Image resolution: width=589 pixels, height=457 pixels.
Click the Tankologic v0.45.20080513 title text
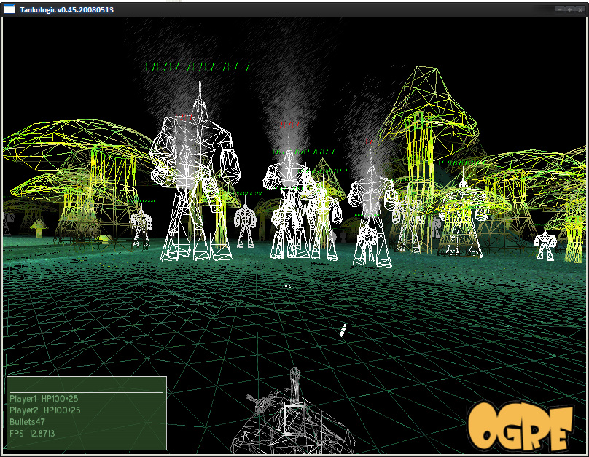[x=67, y=9]
